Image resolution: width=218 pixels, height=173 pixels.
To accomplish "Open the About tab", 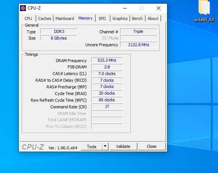I will [x=153, y=18].
